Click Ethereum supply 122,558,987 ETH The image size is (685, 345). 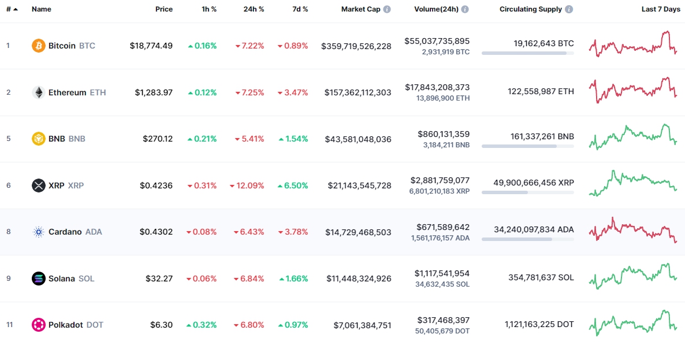541,91
